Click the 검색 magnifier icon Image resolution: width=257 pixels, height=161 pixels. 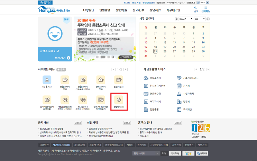(195, 8)
